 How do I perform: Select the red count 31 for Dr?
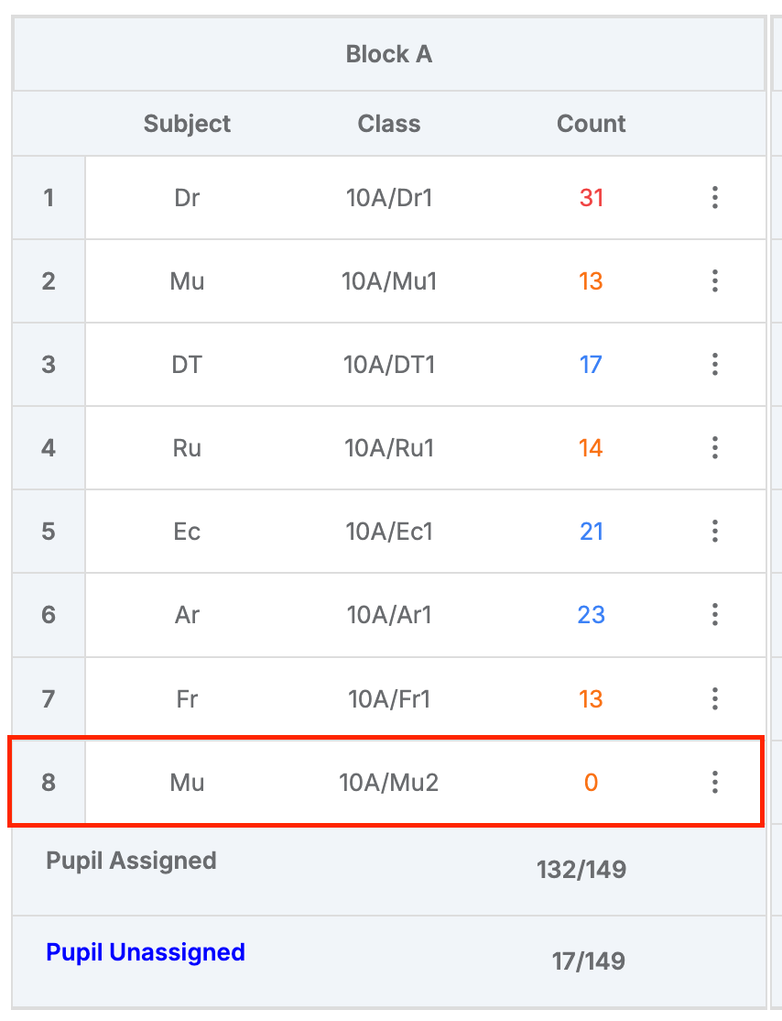click(591, 198)
